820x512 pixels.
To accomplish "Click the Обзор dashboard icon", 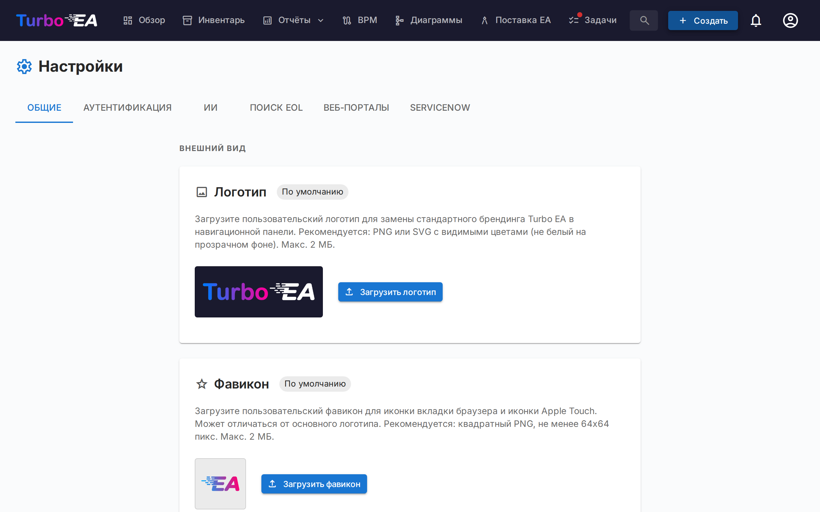I will [127, 20].
